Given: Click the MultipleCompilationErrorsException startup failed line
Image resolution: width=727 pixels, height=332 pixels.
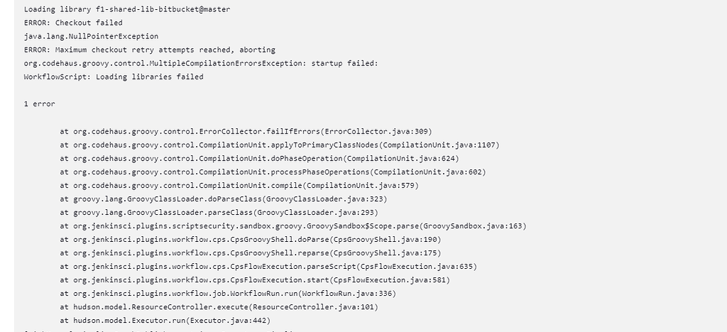Looking at the screenshot, I should (x=200, y=63).
